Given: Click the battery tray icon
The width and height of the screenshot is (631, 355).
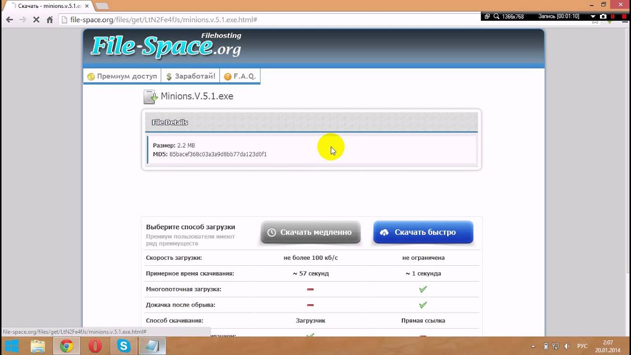Looking at the screenshot, I should (x=546, y=346).
